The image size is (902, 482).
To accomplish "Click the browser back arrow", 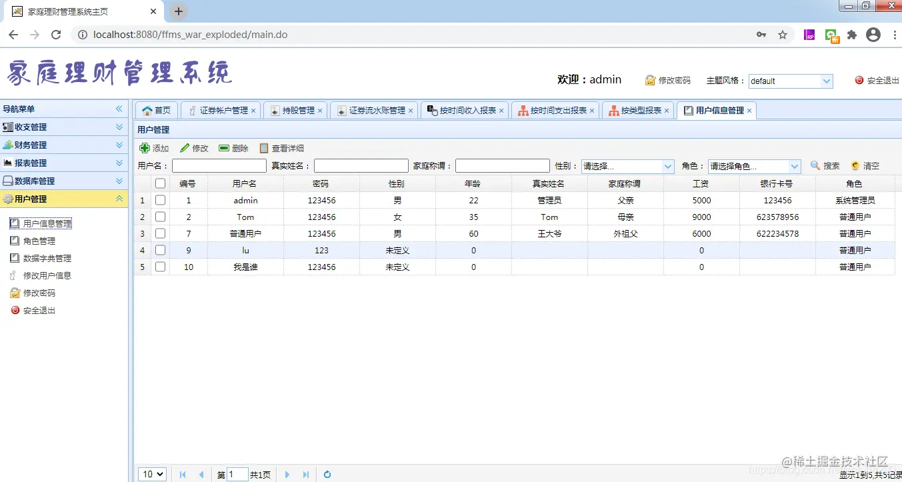I will pos(13,35).
